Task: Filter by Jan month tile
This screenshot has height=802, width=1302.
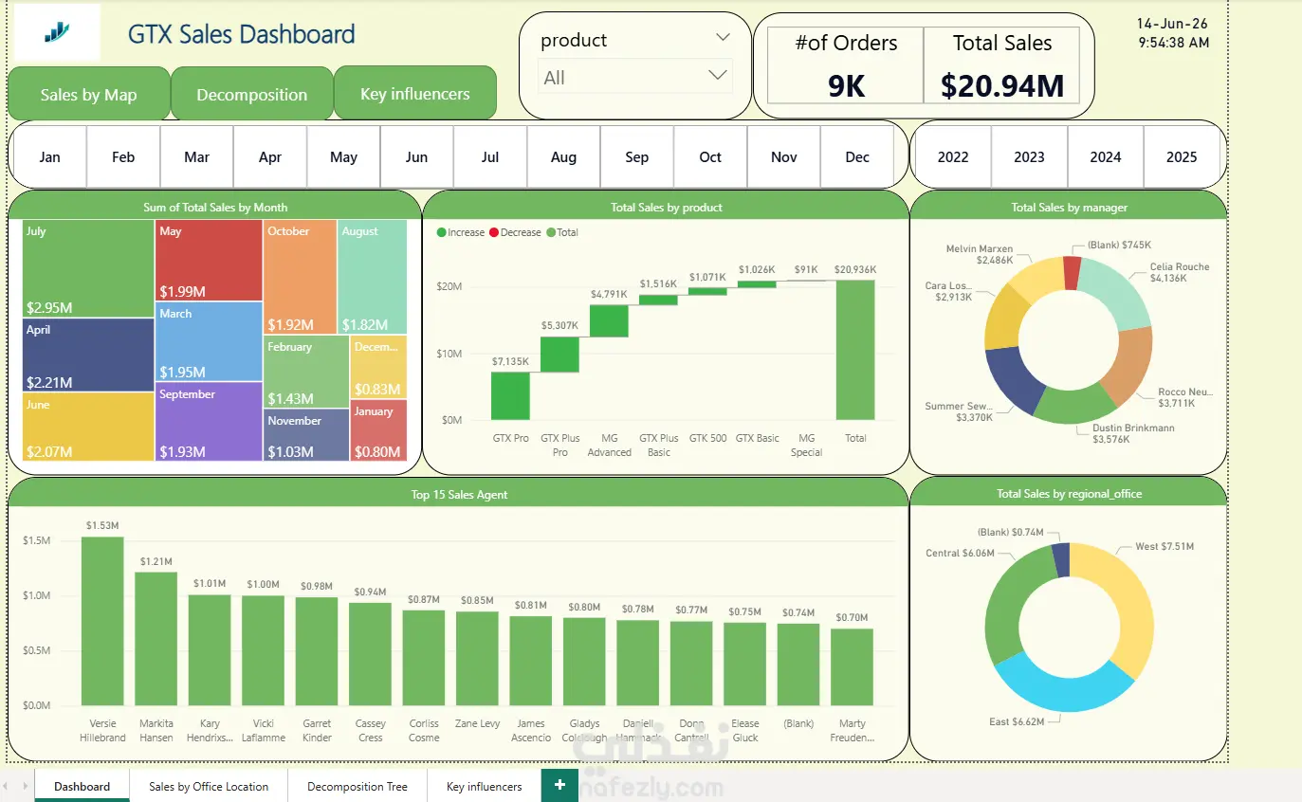Action: 49,156
